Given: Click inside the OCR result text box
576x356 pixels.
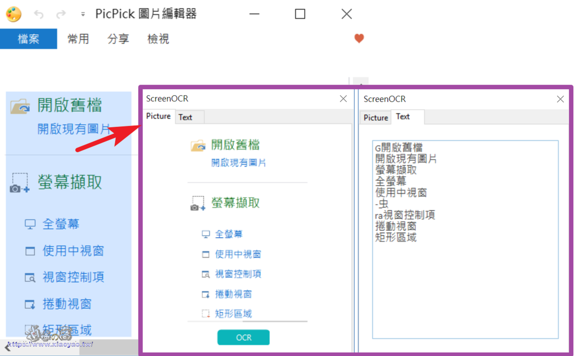Looking at the screenshot, I should tap(465, 240).
